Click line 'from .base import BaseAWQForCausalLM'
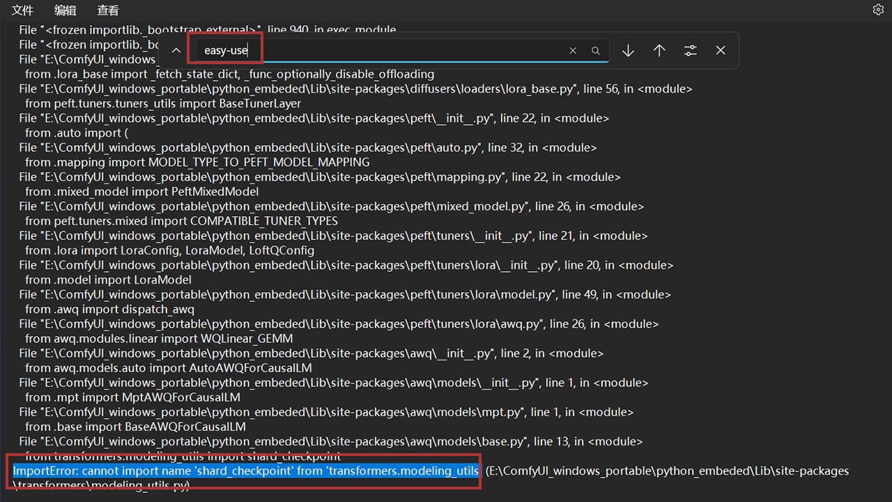 click(135, 427)
